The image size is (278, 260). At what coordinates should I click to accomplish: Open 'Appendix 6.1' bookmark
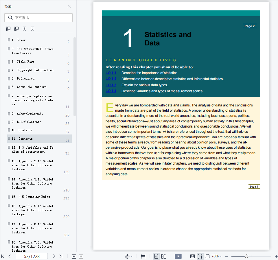pyautogui.click(x=39, y=229)
